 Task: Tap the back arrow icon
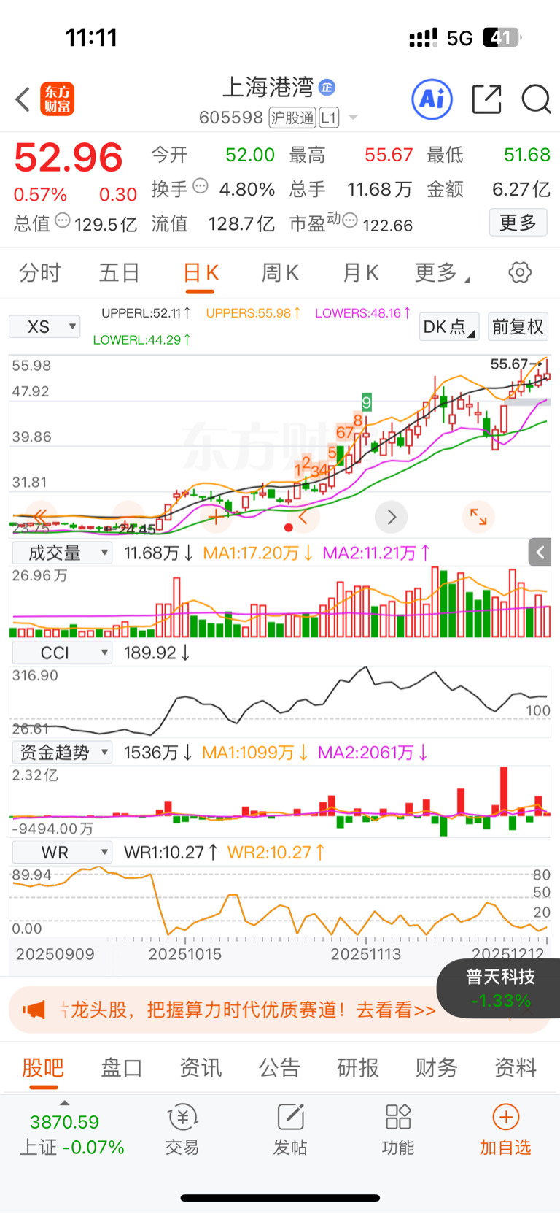click(23, 99)
